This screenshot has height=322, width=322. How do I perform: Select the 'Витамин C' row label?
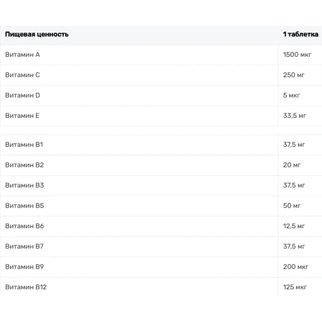pos(23,75)
